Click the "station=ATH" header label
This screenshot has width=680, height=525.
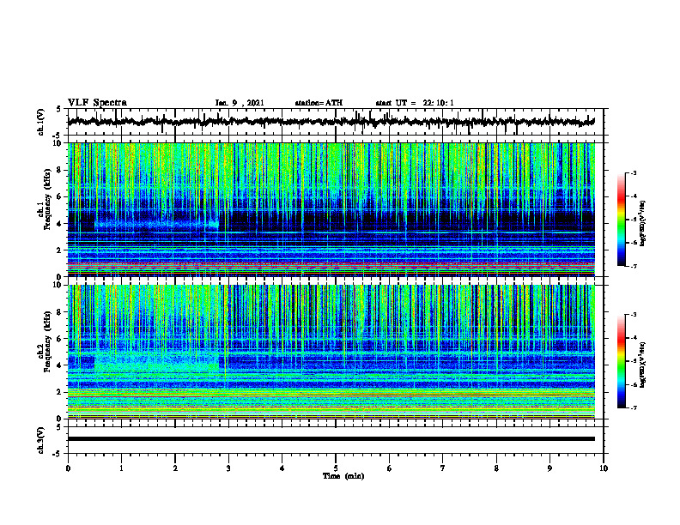click(319, 103)
